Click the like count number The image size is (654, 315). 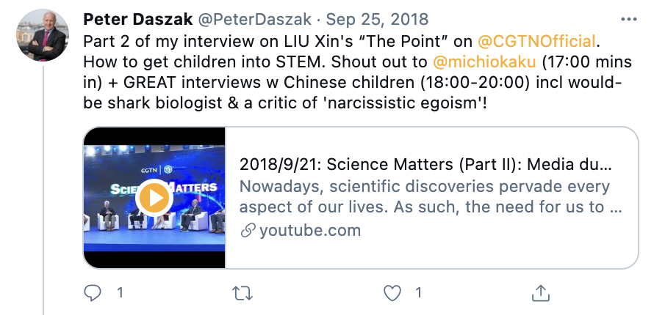click(x=418, y=293)
